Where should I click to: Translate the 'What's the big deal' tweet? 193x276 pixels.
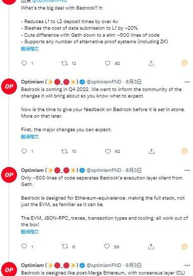(x=30, y=49)
